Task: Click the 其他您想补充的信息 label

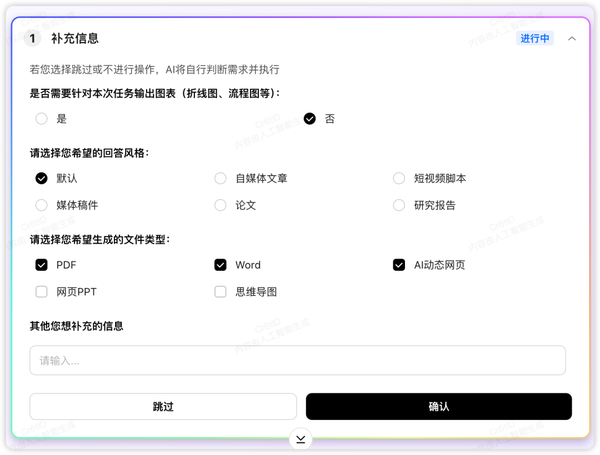Action: pyautogui.click(x=77, y=326)
